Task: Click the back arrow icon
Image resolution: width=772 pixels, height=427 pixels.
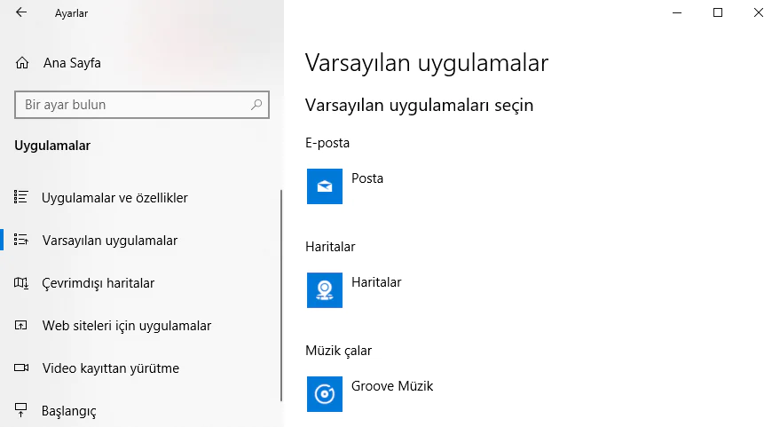Action: (x=21, y=13)
